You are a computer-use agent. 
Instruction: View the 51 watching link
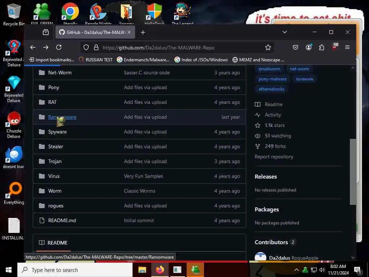pos(273,136)
